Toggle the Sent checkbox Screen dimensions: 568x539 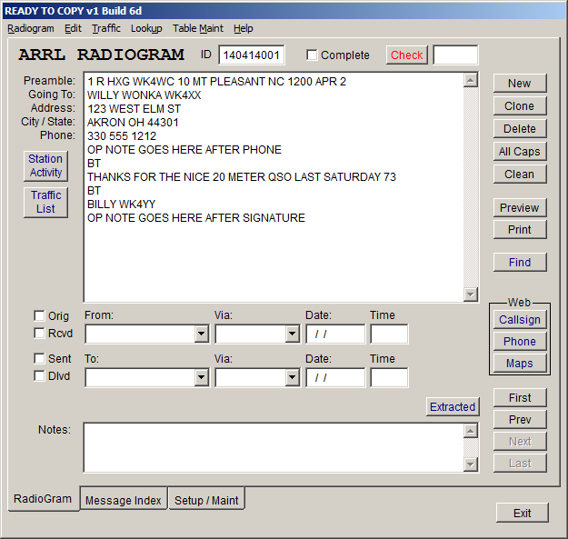[39, 358]
